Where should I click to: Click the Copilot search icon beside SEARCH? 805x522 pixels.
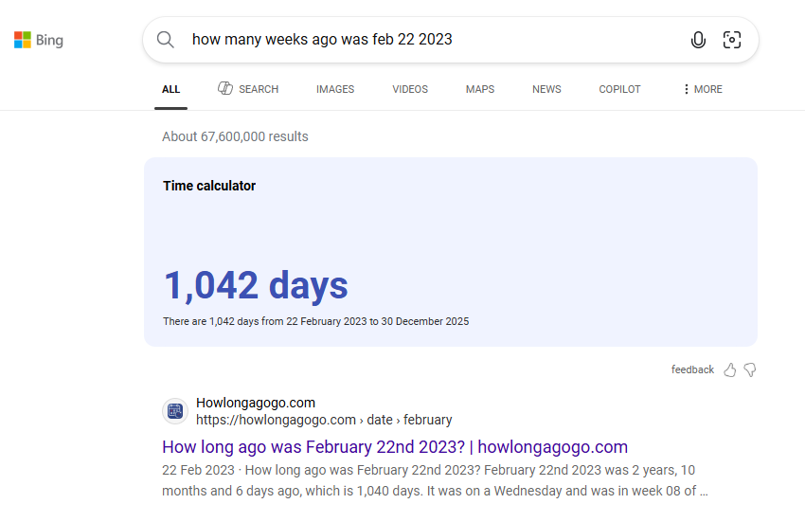coord(224,88)
